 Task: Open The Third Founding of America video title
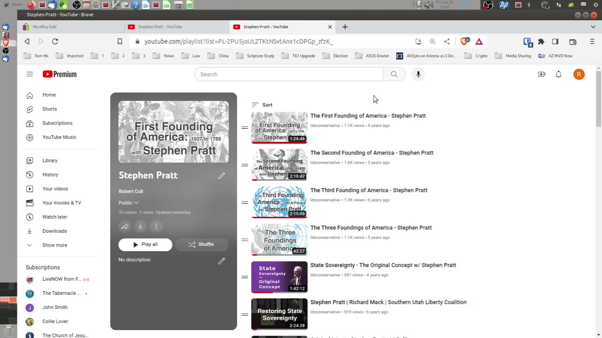(x=369, y=191)
